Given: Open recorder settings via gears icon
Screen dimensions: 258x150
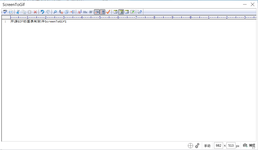Looking at the screenshot, I should (197, 146).
